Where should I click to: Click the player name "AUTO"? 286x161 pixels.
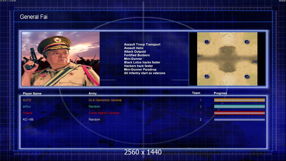(27, 100)
